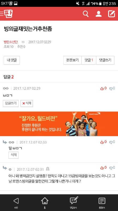Viewport: 118px width, 211px height.
Task: Switch to the 본문보기 tab
Action: tap(73, 60)
